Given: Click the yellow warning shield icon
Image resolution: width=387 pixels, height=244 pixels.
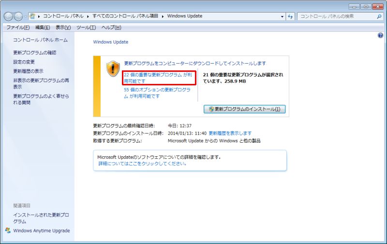Looking at the screenshot, I should [x=113, y=68].
